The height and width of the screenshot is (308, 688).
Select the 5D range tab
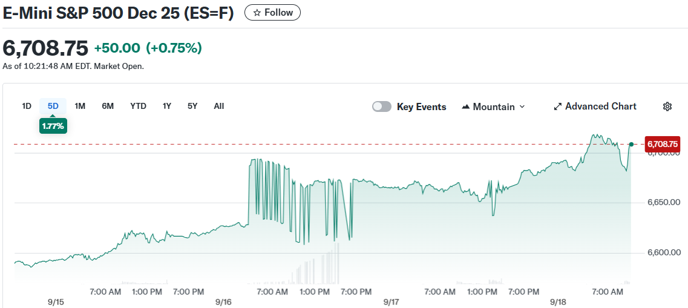pos(53,106)
